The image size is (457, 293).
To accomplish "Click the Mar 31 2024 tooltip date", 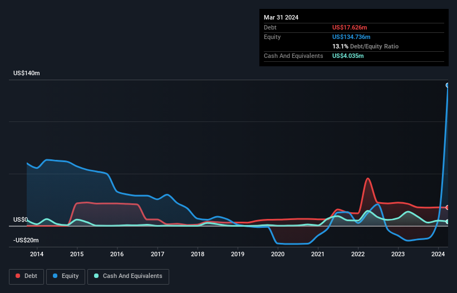I will pyautogui.click(x=281, y=17).
